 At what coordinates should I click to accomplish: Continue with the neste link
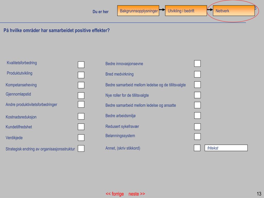(137, 194)
